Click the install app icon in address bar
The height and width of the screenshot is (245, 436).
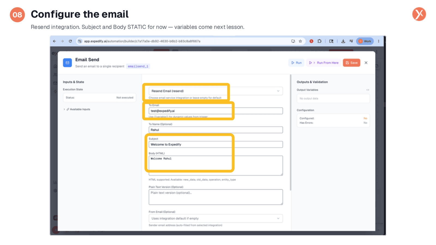(293, 41)
